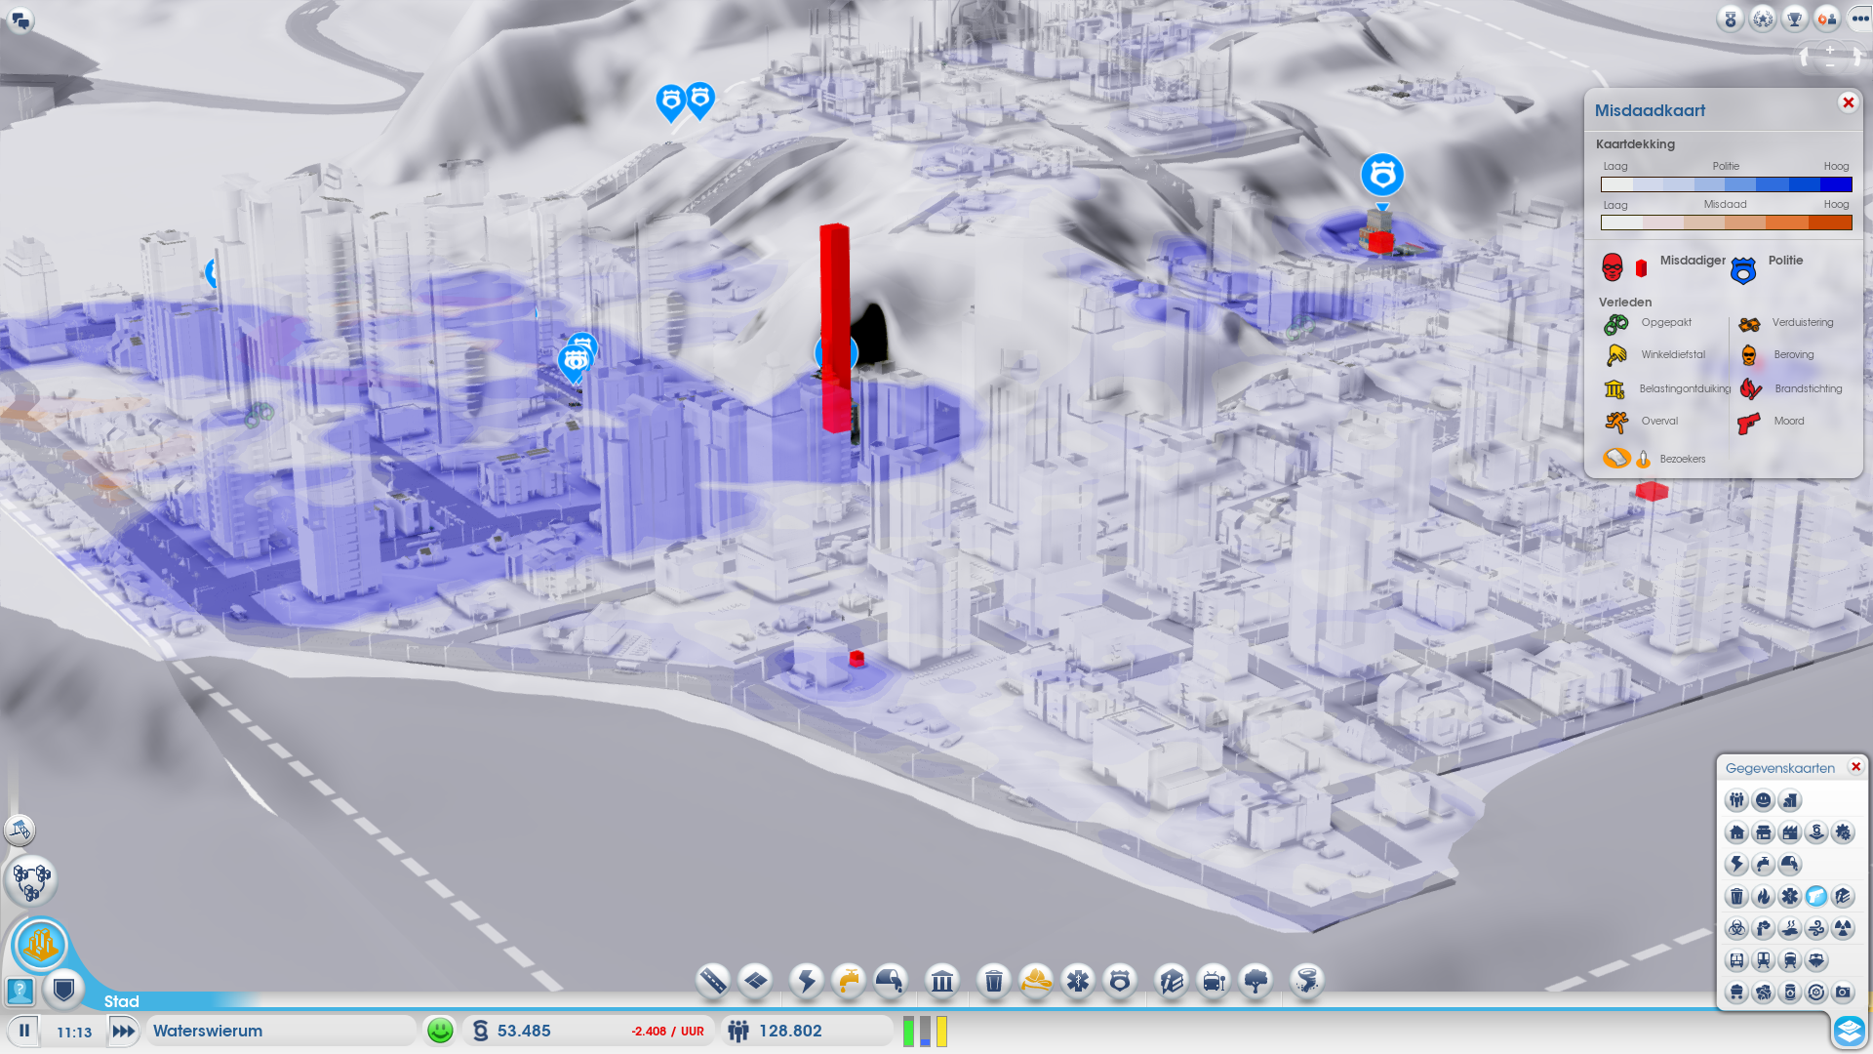Close the Misdaadkaart panel
The height and width of the screenshot is (1054, 1873).
coord(1848,102)
